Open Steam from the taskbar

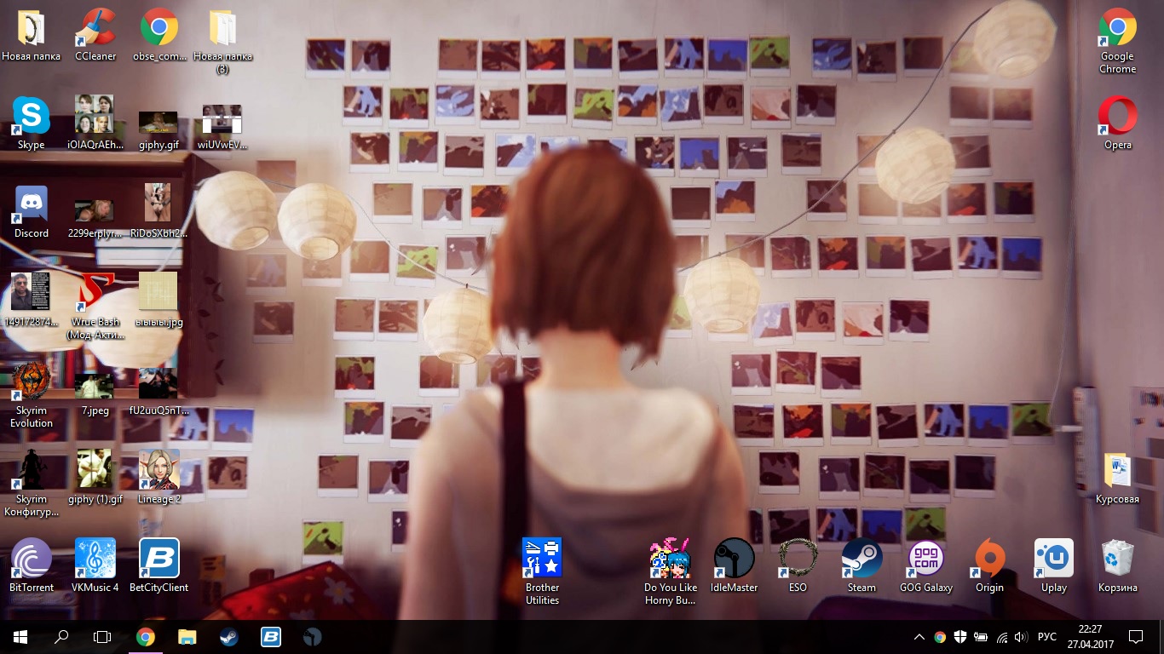[x=228, y=637]
